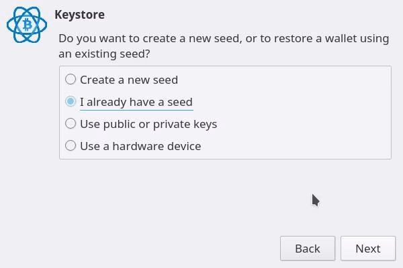Go to the previous step with Back
This screenshot has height=268, width=403.
(307, 249)
